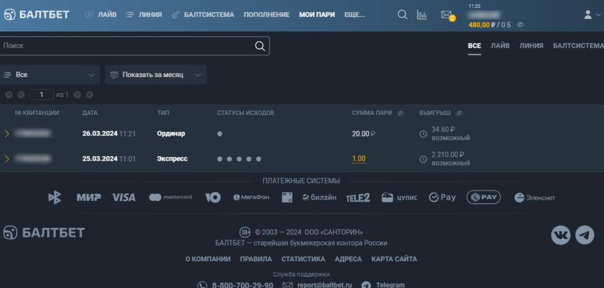Open the О КОМПАНИИ footer link
604x288 pixels.
click(208, 259)
